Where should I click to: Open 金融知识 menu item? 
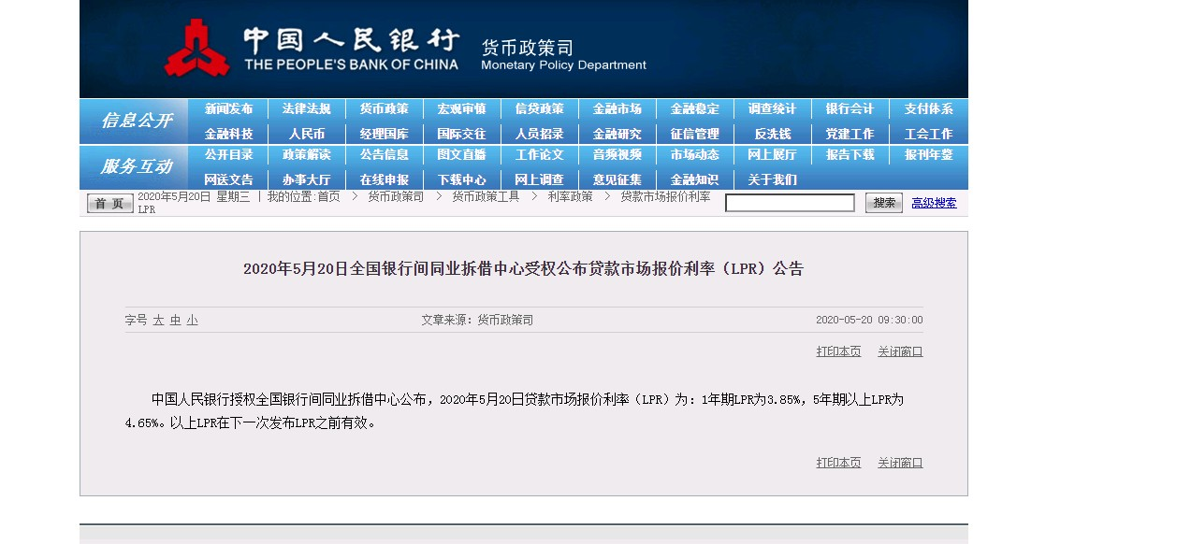[694, 179]
